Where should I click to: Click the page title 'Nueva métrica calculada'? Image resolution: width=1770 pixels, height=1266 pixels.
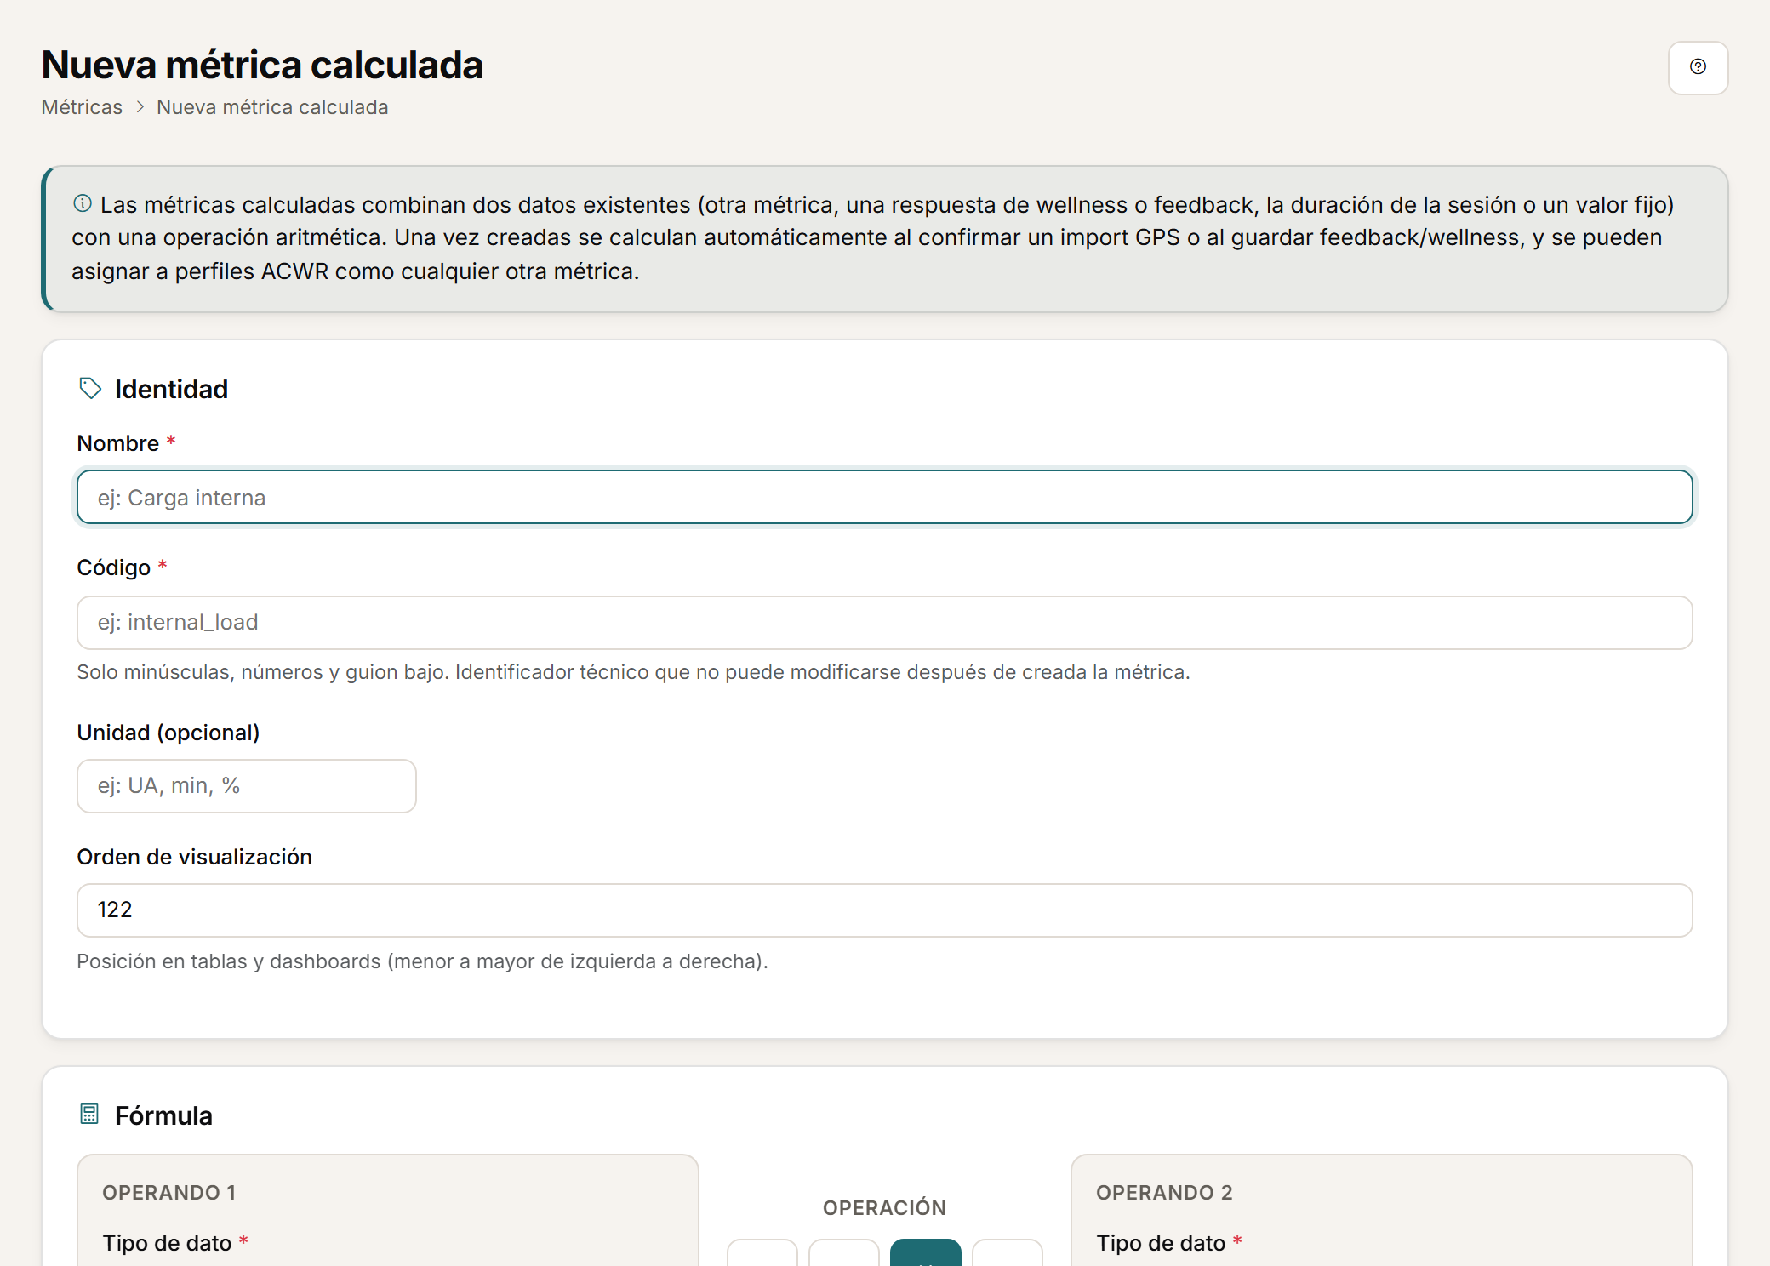tap(262, 65)
